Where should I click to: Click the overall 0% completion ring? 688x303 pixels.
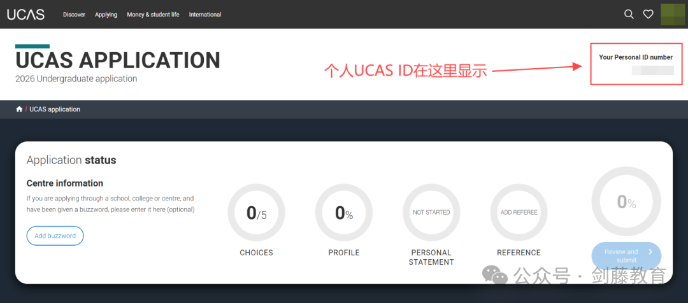626,202
